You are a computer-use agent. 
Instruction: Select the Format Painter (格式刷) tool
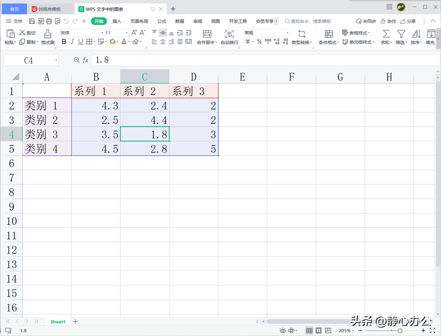47,37
